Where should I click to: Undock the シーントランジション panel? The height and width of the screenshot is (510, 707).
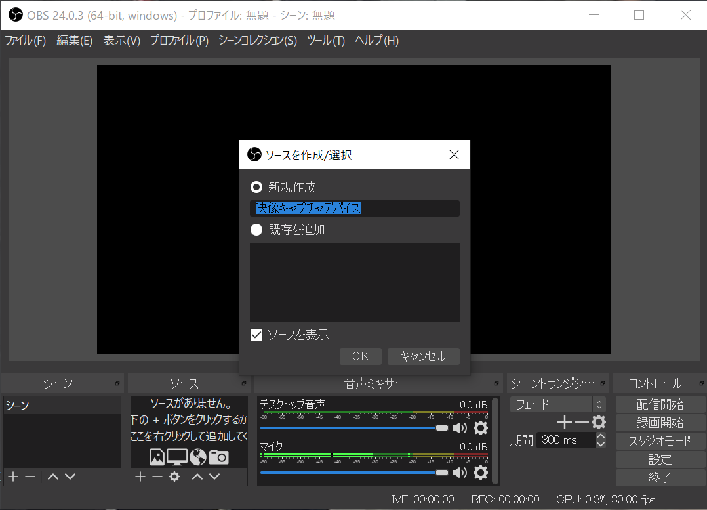point(603,383)
